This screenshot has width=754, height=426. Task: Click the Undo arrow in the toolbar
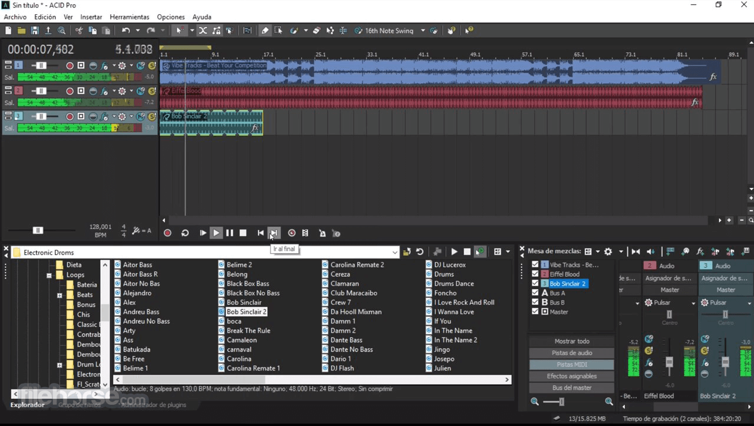pyautogui.click(x=126, y=31)
